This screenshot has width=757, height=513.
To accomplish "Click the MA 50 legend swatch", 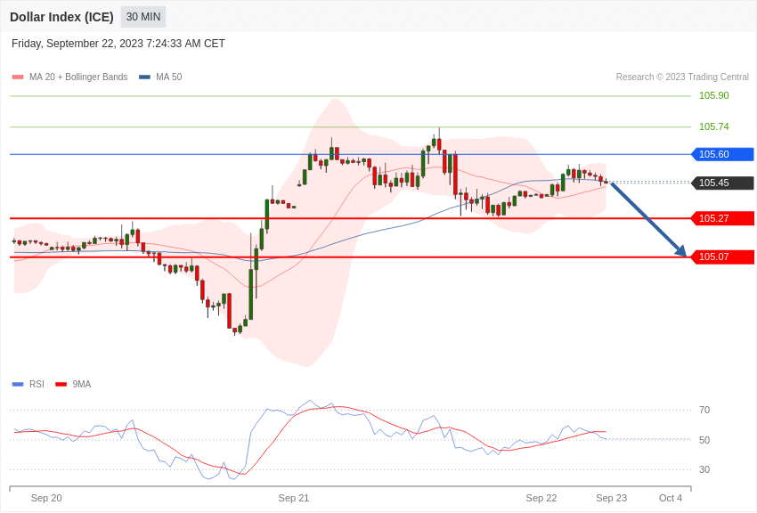I will point(144,77).
